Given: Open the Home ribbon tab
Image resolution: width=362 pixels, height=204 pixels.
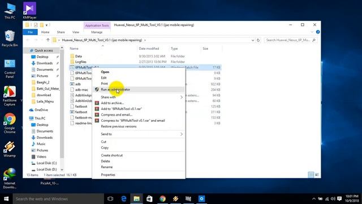Looking at the screenshot, I should pyautogui.click(x=45, y=32).
